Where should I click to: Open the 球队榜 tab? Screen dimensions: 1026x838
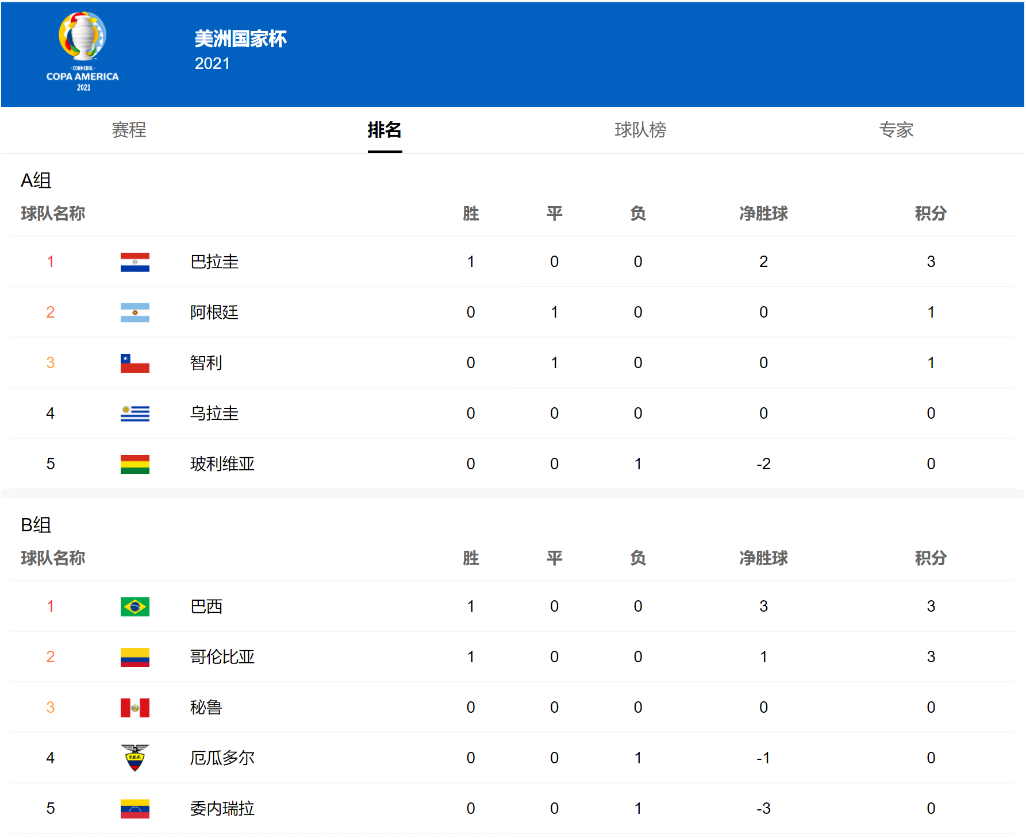tap(640, 130)
